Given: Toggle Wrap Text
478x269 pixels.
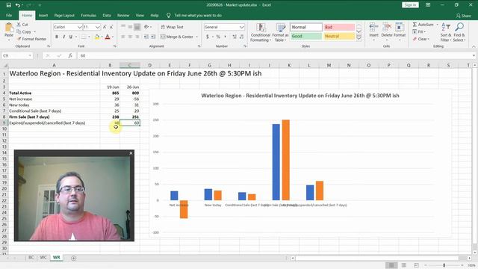Looking at the screenshot, I should tap(172, 27).
